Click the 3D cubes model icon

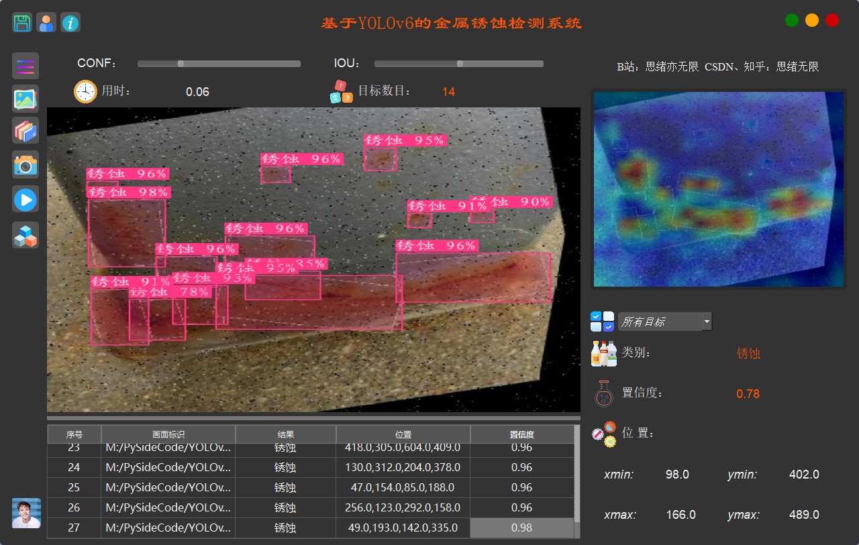26,235
